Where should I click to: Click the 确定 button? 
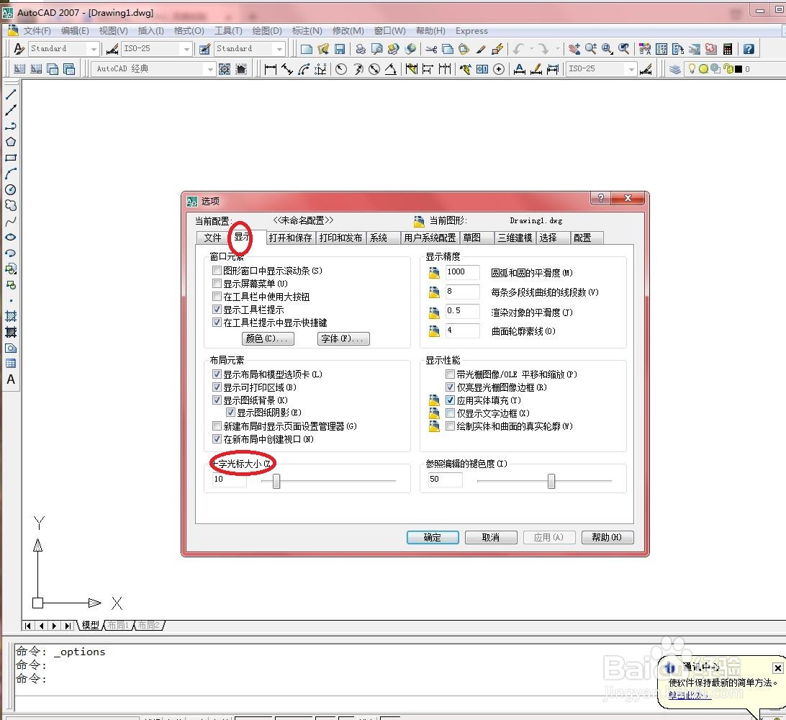(433, 537)
